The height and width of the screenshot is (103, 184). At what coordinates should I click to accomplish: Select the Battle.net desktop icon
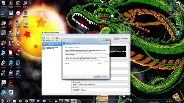click(x=3, y=14)
